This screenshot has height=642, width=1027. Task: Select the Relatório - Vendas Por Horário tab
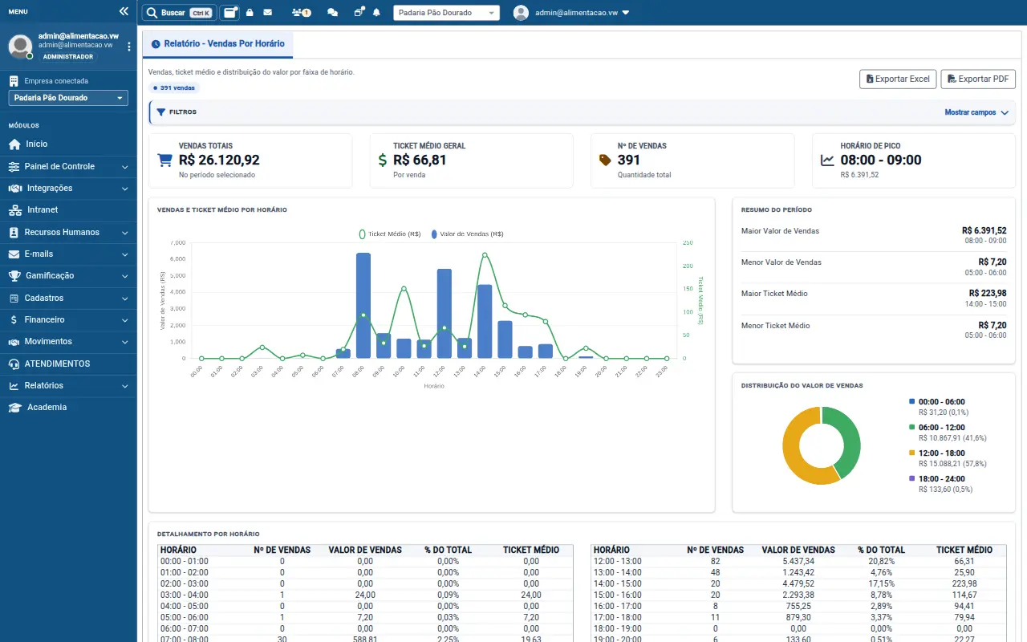point(217,44)
